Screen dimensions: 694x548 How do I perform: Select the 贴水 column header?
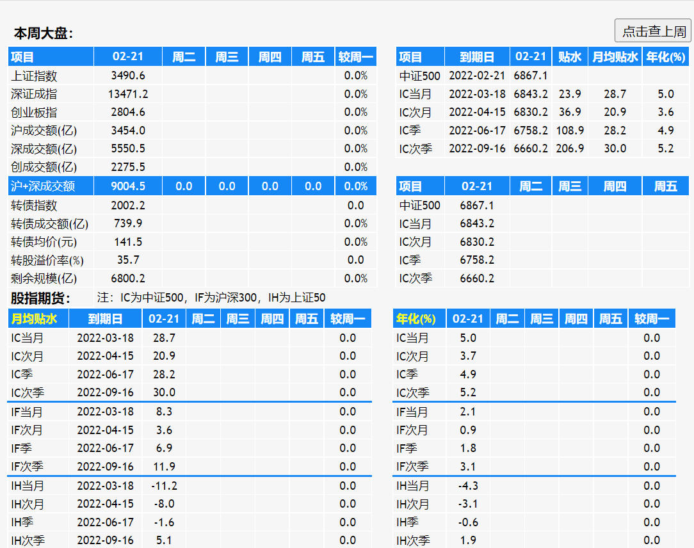569,57
